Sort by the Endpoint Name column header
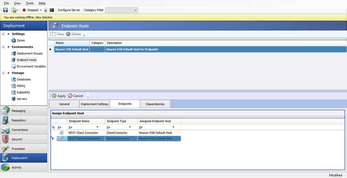The height and width of the screenshot is (178, 347). point(86,121)
